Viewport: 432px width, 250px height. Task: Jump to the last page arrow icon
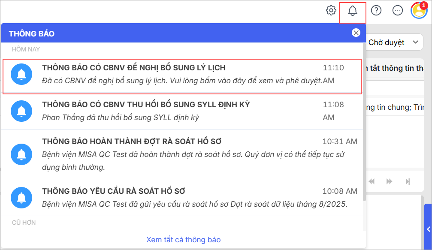coord(408,181)
